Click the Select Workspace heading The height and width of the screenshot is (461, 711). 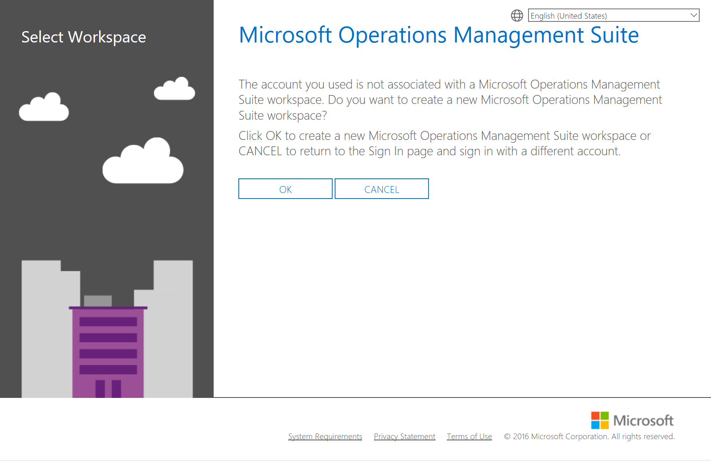point(84,37)
